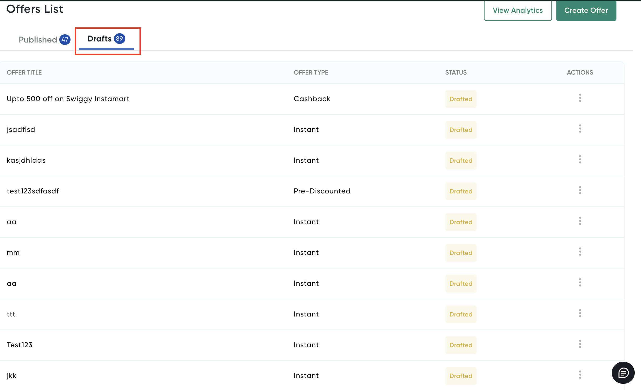Click the 'Pre-Discounted' offer type cell
This screenshot has height=390, width=641.
click(322, 191)
